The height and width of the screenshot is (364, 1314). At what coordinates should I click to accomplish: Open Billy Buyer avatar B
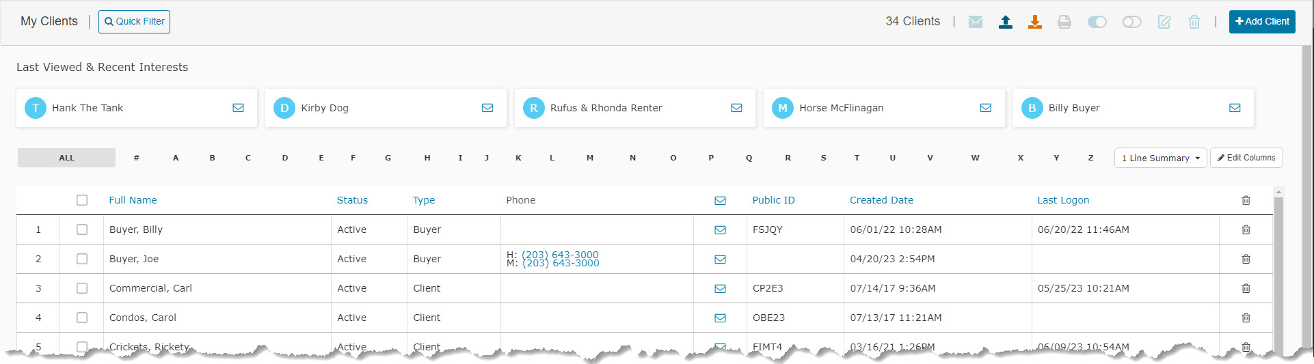click(1032, 108)
